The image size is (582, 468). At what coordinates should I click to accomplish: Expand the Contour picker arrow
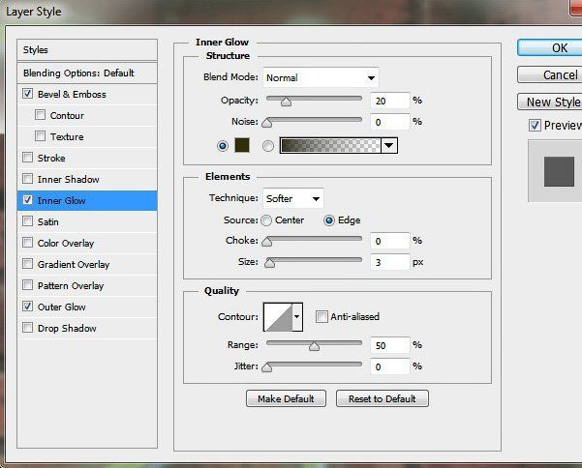[x=297, y=317]
